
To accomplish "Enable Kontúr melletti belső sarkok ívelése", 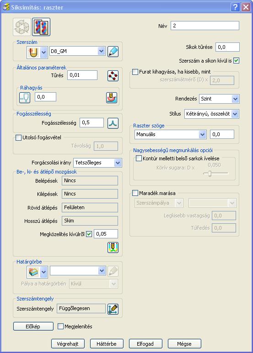I will point(139,158).
